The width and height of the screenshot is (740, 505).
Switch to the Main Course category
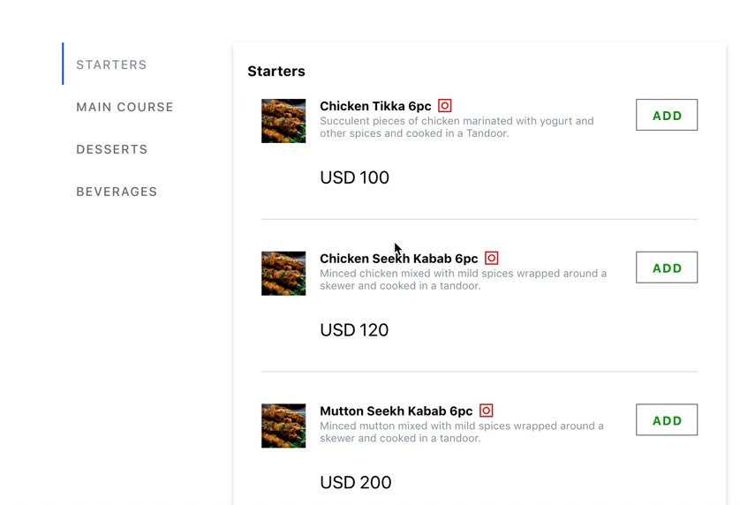pos(125,107)
